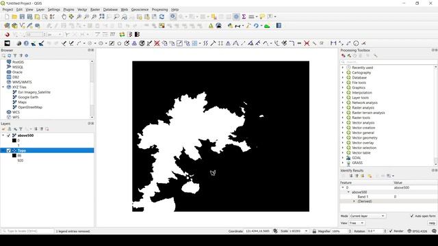Click the messages log icon in status bar
438x246 pixels.
434,231
